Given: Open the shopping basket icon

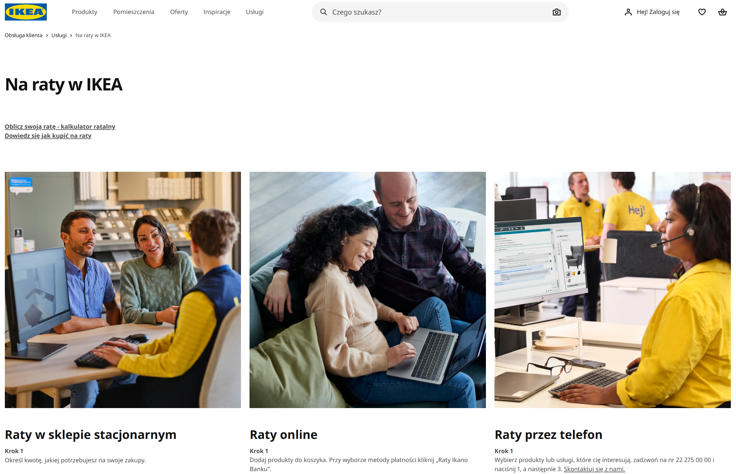Looking at the screenshot, I should click(722, 12).
